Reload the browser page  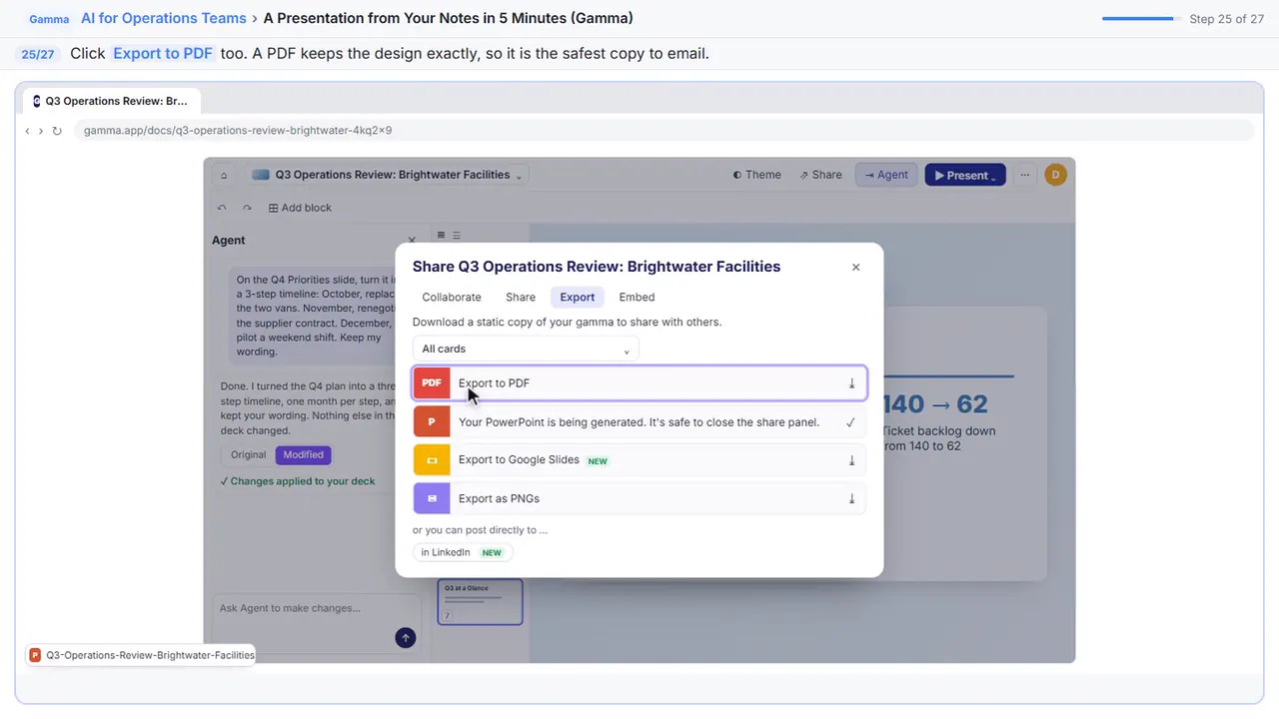(x=57, y=131)
